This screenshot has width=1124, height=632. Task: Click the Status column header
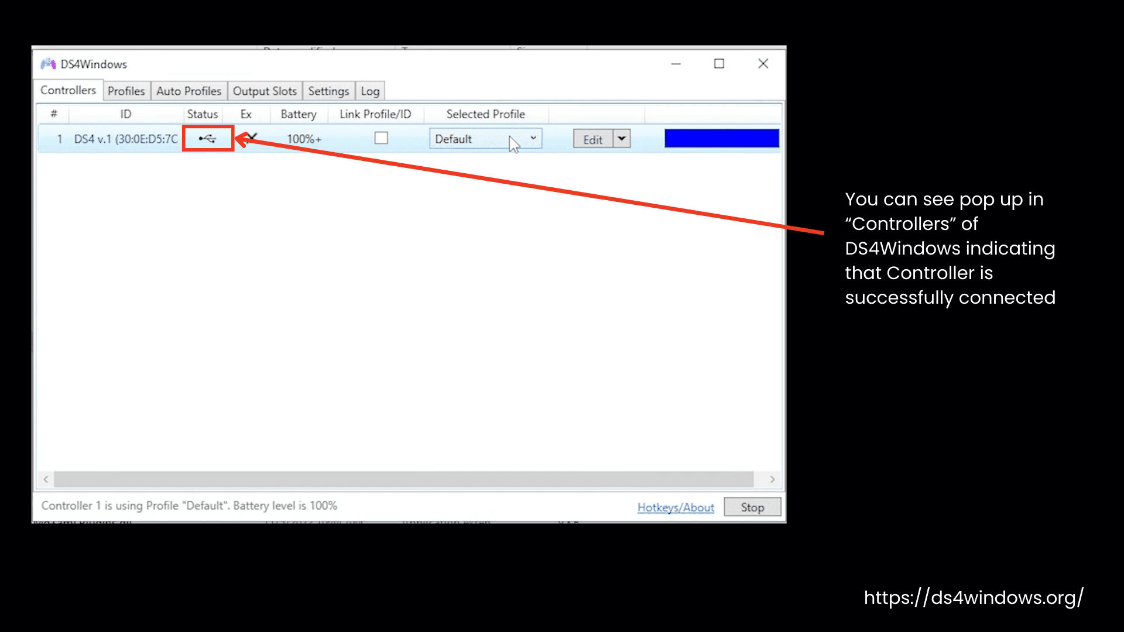point(203,114)
